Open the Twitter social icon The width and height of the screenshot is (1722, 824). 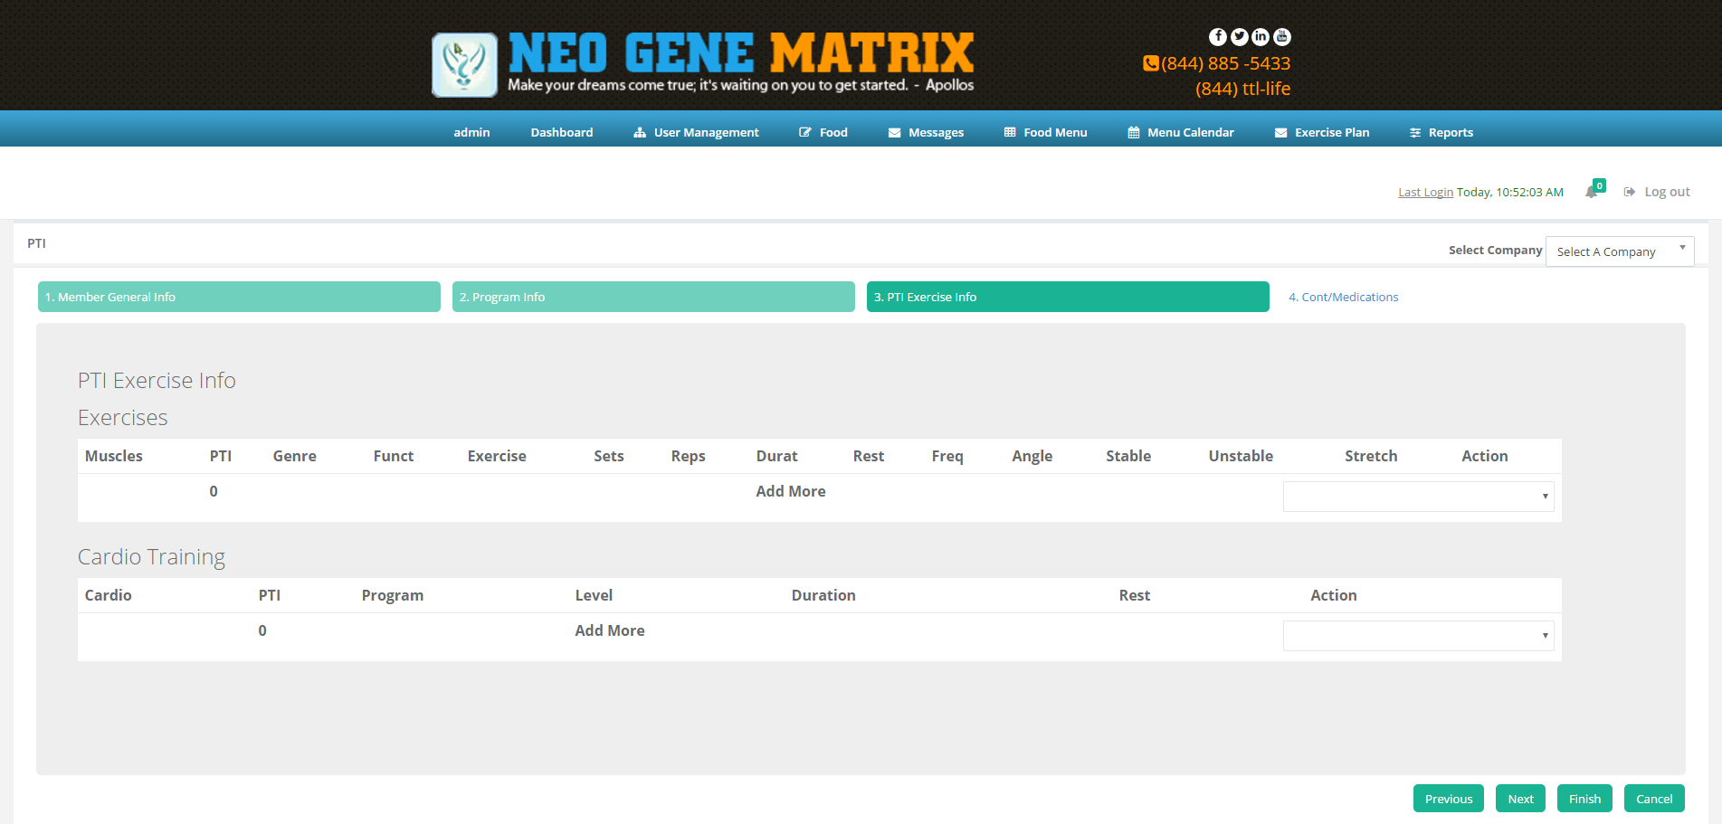tap(1240, 37)
